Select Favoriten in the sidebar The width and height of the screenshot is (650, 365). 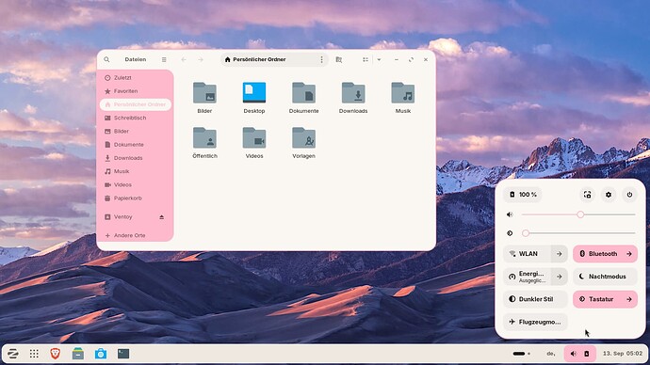[x=135, y=91]
